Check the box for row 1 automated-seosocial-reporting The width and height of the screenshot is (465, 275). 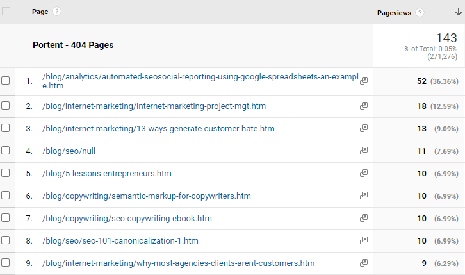point(6,81)
